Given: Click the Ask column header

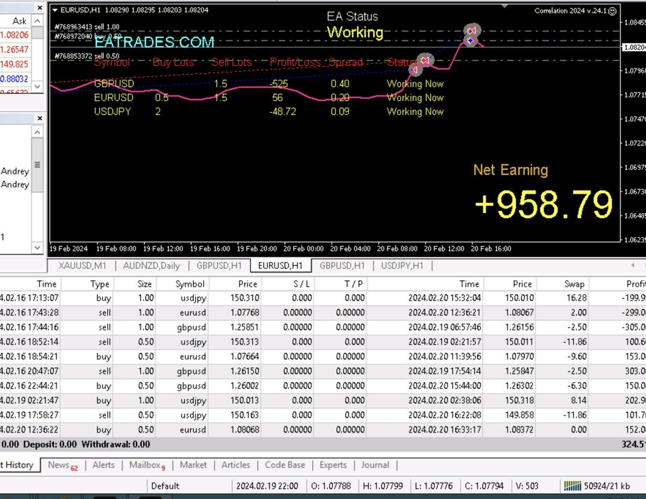Looking at the screenshot, I should (19, 21).
